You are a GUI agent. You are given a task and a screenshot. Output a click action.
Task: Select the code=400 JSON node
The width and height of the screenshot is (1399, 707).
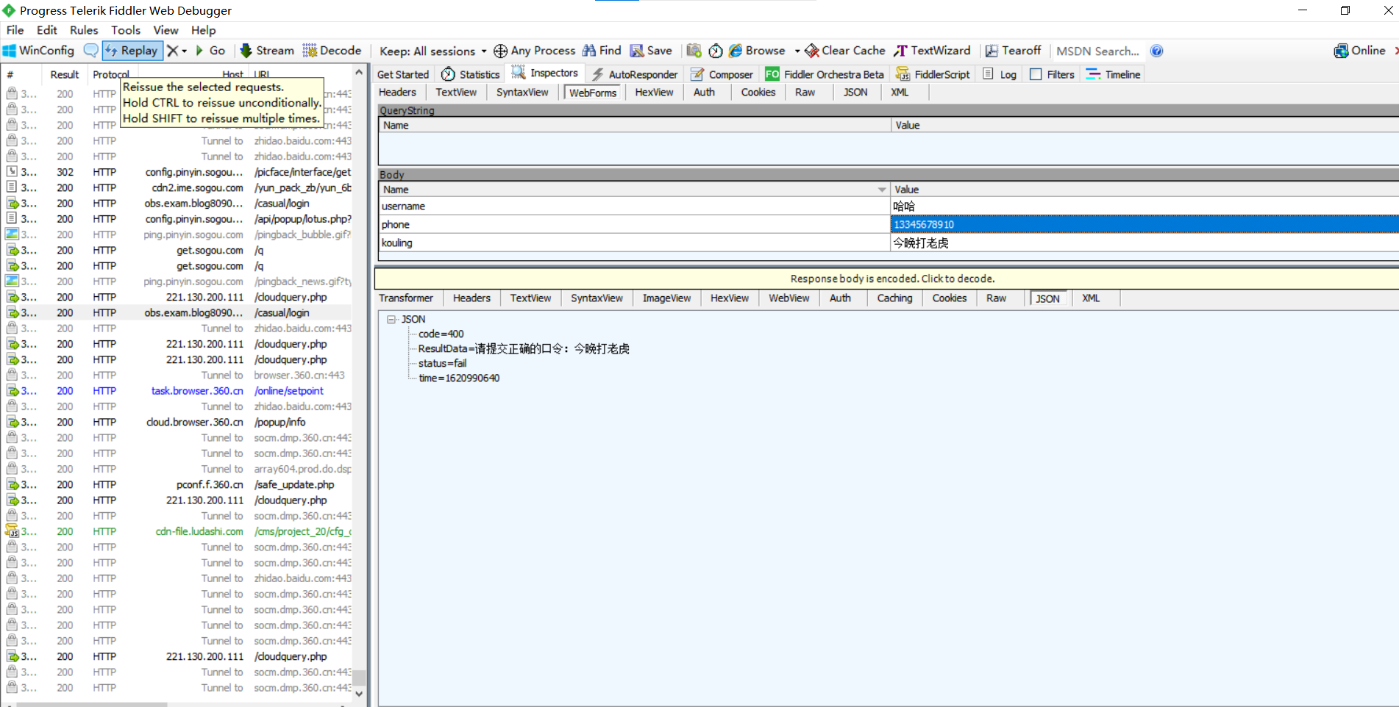tap(441, 334)
